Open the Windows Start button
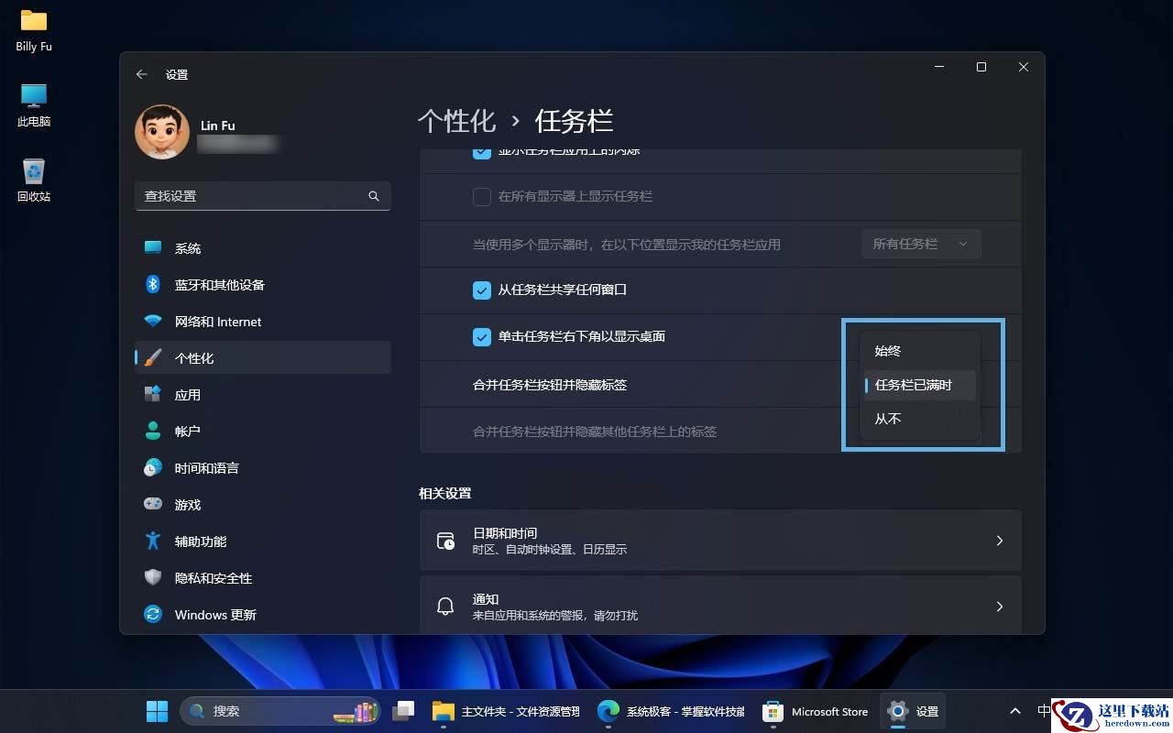1173x733 pixels. click(157, 711)
